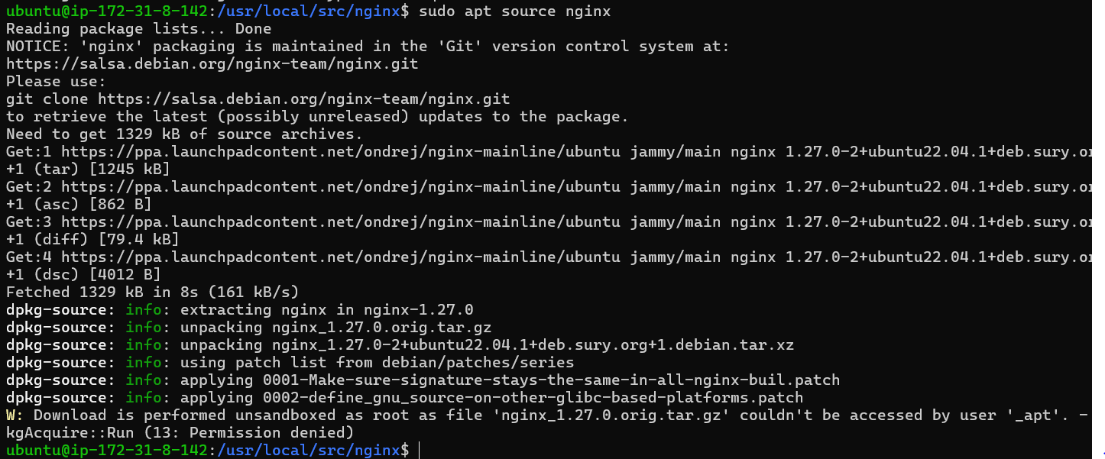This screenshot has width=1105, height=459.
Task: Open the salsa.debian.org nginx.git URL under NOTICE
Action: (212, 64)
